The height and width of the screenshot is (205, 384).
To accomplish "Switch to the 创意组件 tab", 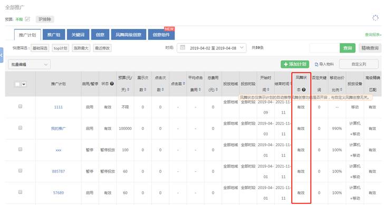I will click(161, 35).
